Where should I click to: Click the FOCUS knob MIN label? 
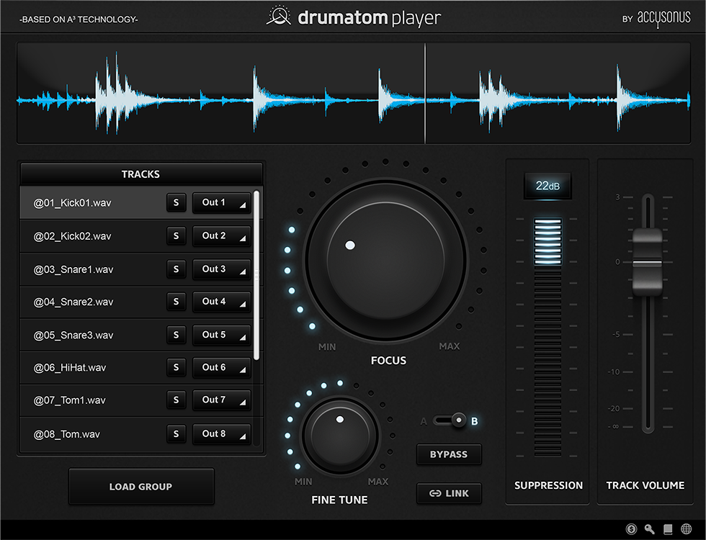(x=327, y=347)
